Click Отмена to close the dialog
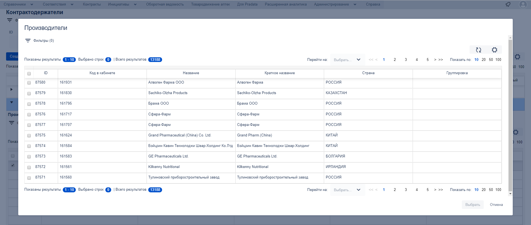531x225 pixels. [496, 205]
